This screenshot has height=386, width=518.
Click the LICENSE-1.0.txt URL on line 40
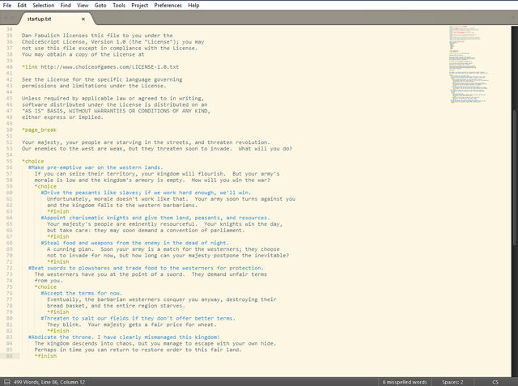point(110,66)
